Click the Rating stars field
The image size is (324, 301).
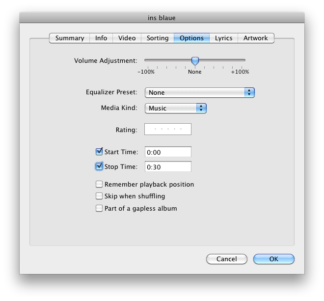(168, 129)
